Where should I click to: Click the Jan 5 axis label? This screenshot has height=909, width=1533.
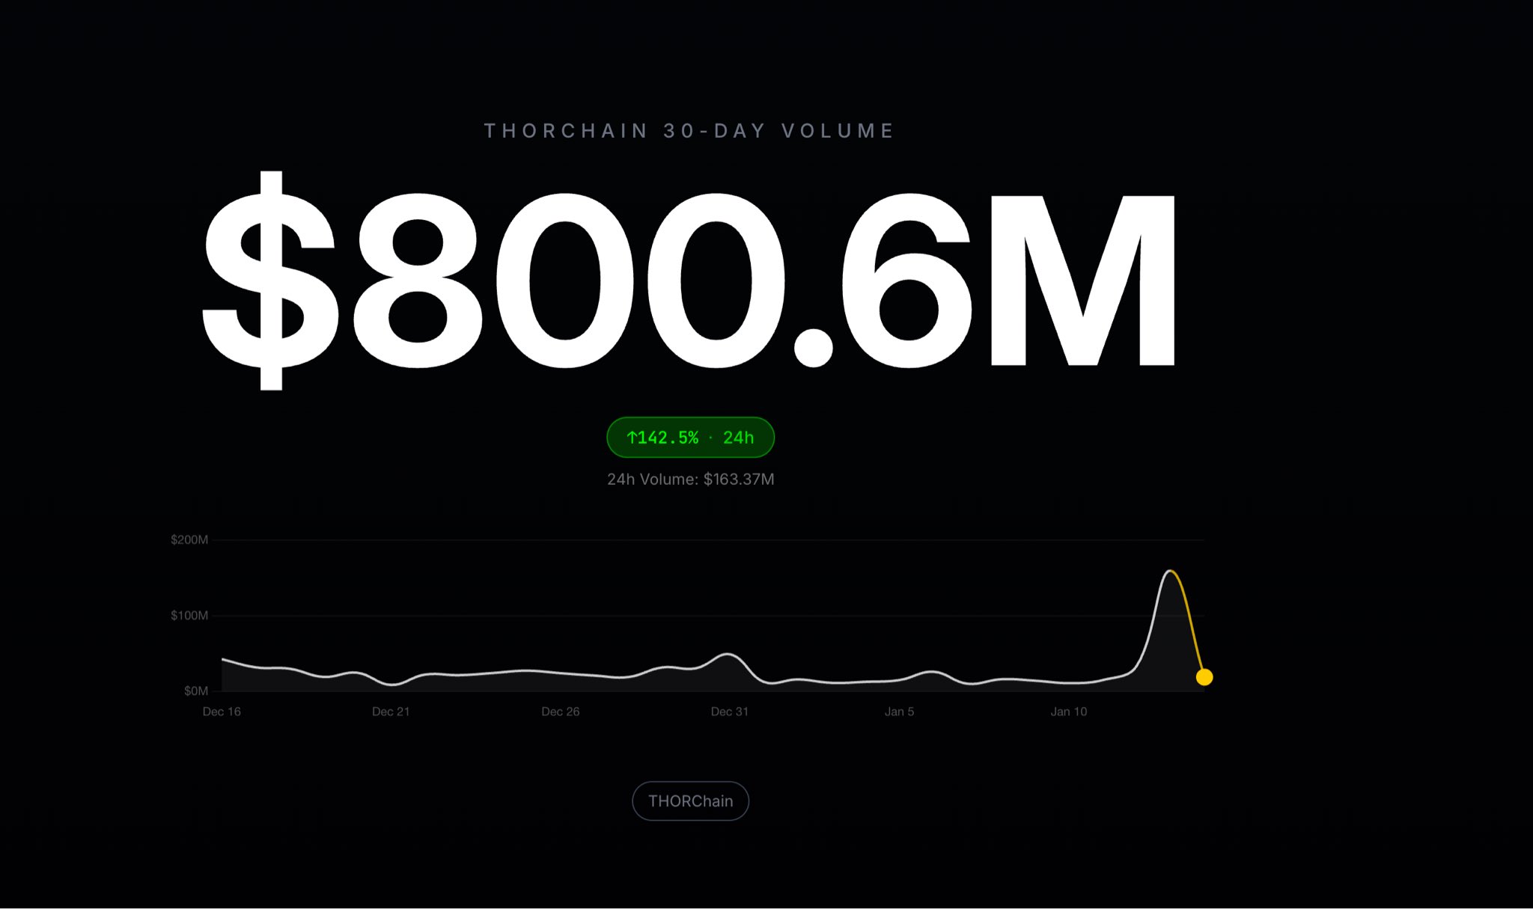pyautogui.click(x=899, y=711)
